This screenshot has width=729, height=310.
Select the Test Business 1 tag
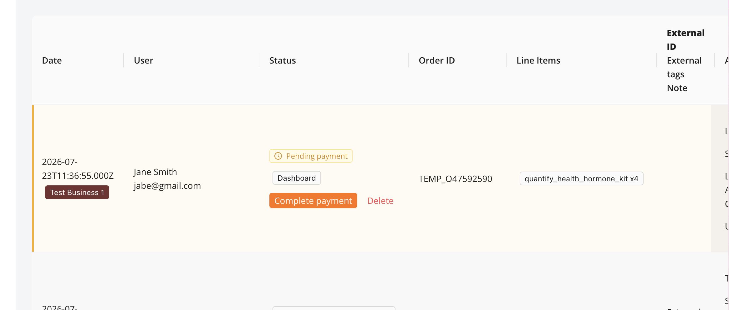pos(77,192)
